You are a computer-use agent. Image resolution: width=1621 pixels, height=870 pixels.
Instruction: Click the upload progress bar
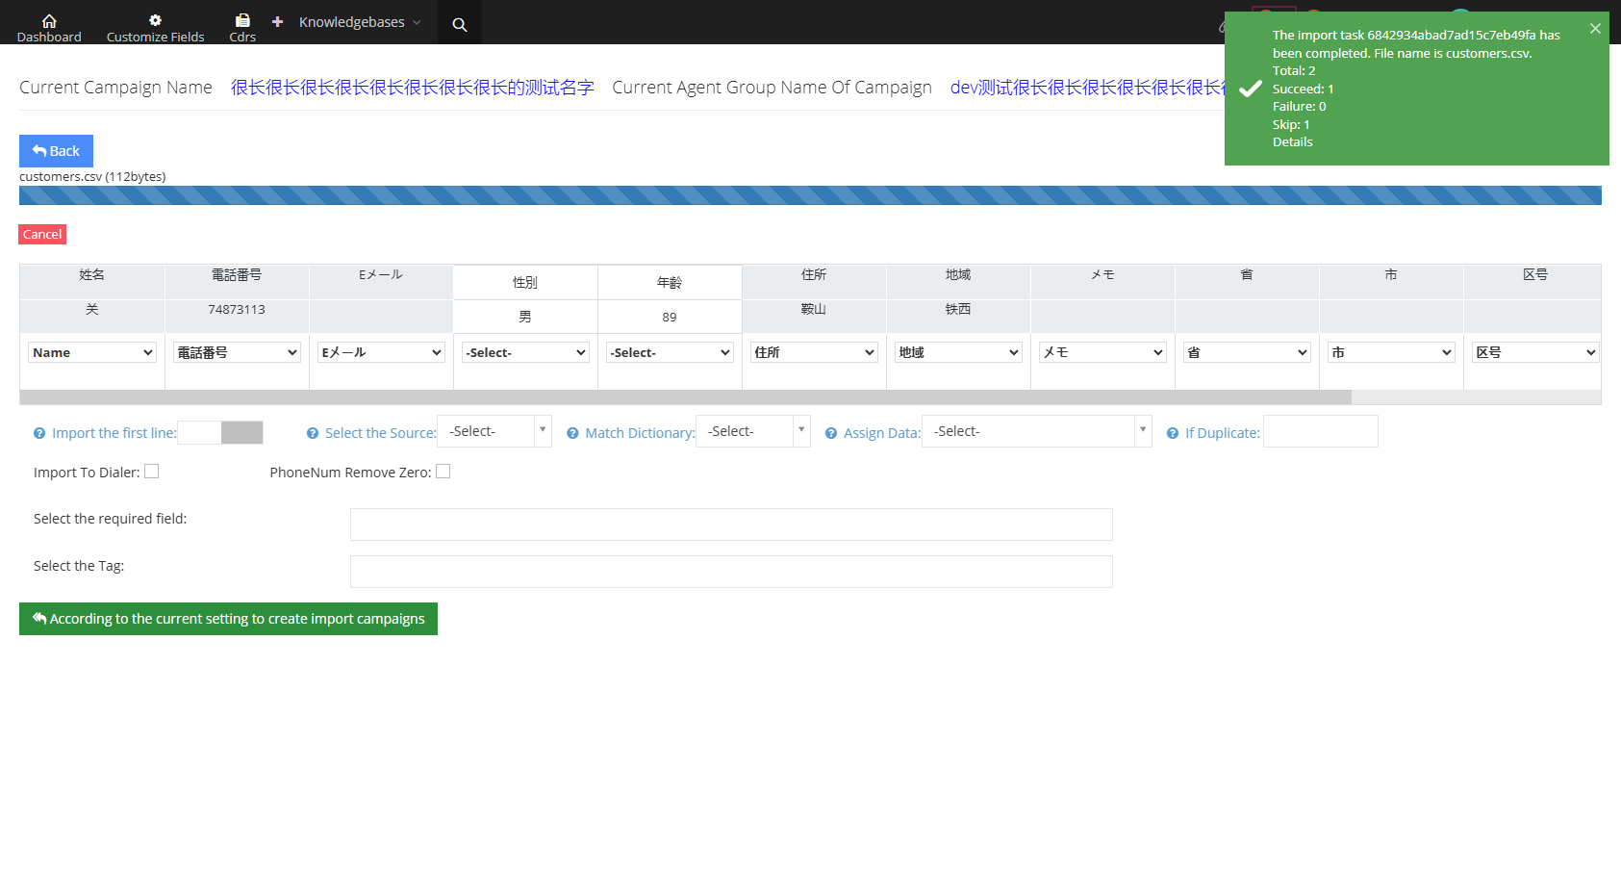810,195
